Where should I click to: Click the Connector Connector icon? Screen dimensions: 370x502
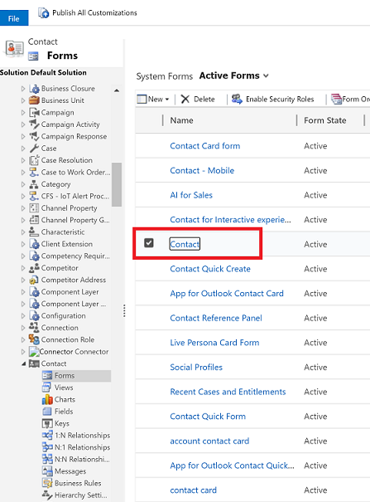34,352
